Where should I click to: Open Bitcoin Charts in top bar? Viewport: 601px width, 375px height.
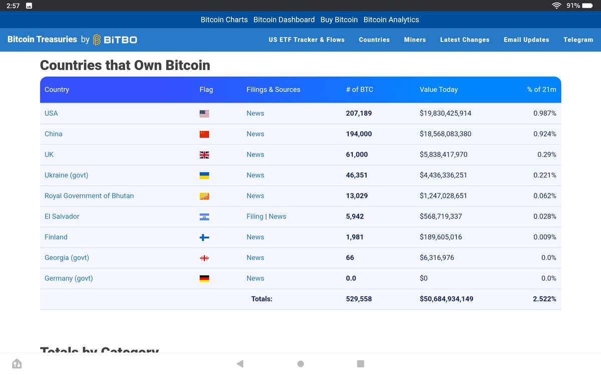(224, 19)
